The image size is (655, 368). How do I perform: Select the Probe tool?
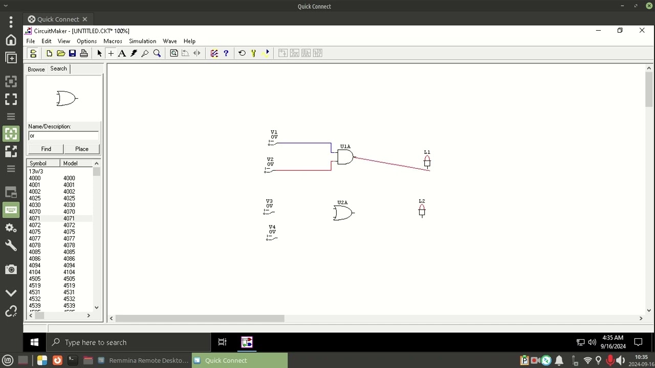coord(145,53)
